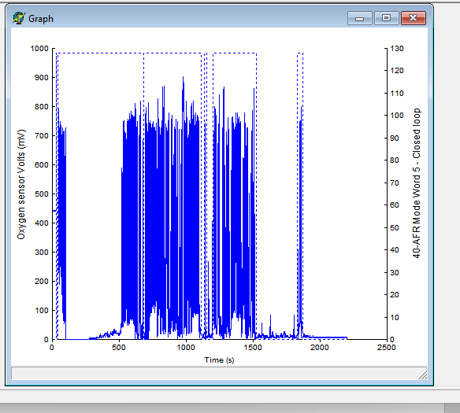Click the 1000 tick on the time axis

(186, 348)
